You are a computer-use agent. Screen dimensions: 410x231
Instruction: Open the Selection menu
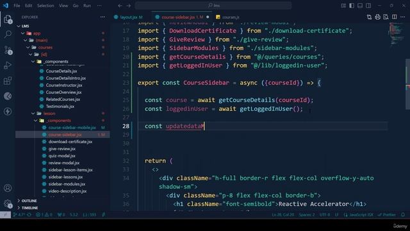click(x=45, y=6)
